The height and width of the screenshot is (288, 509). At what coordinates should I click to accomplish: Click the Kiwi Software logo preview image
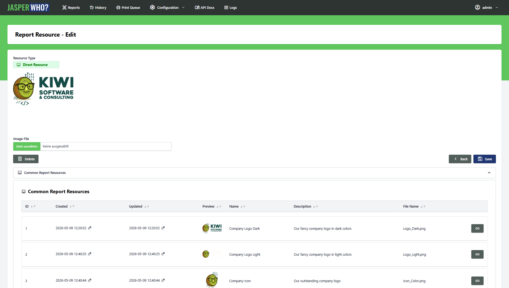[43, 89]
